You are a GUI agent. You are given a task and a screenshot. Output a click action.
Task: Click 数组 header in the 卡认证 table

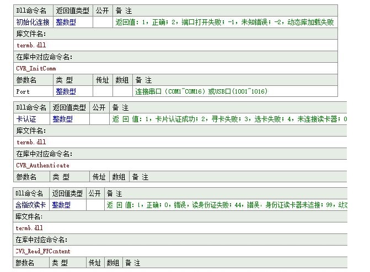(x=119, y=177)
